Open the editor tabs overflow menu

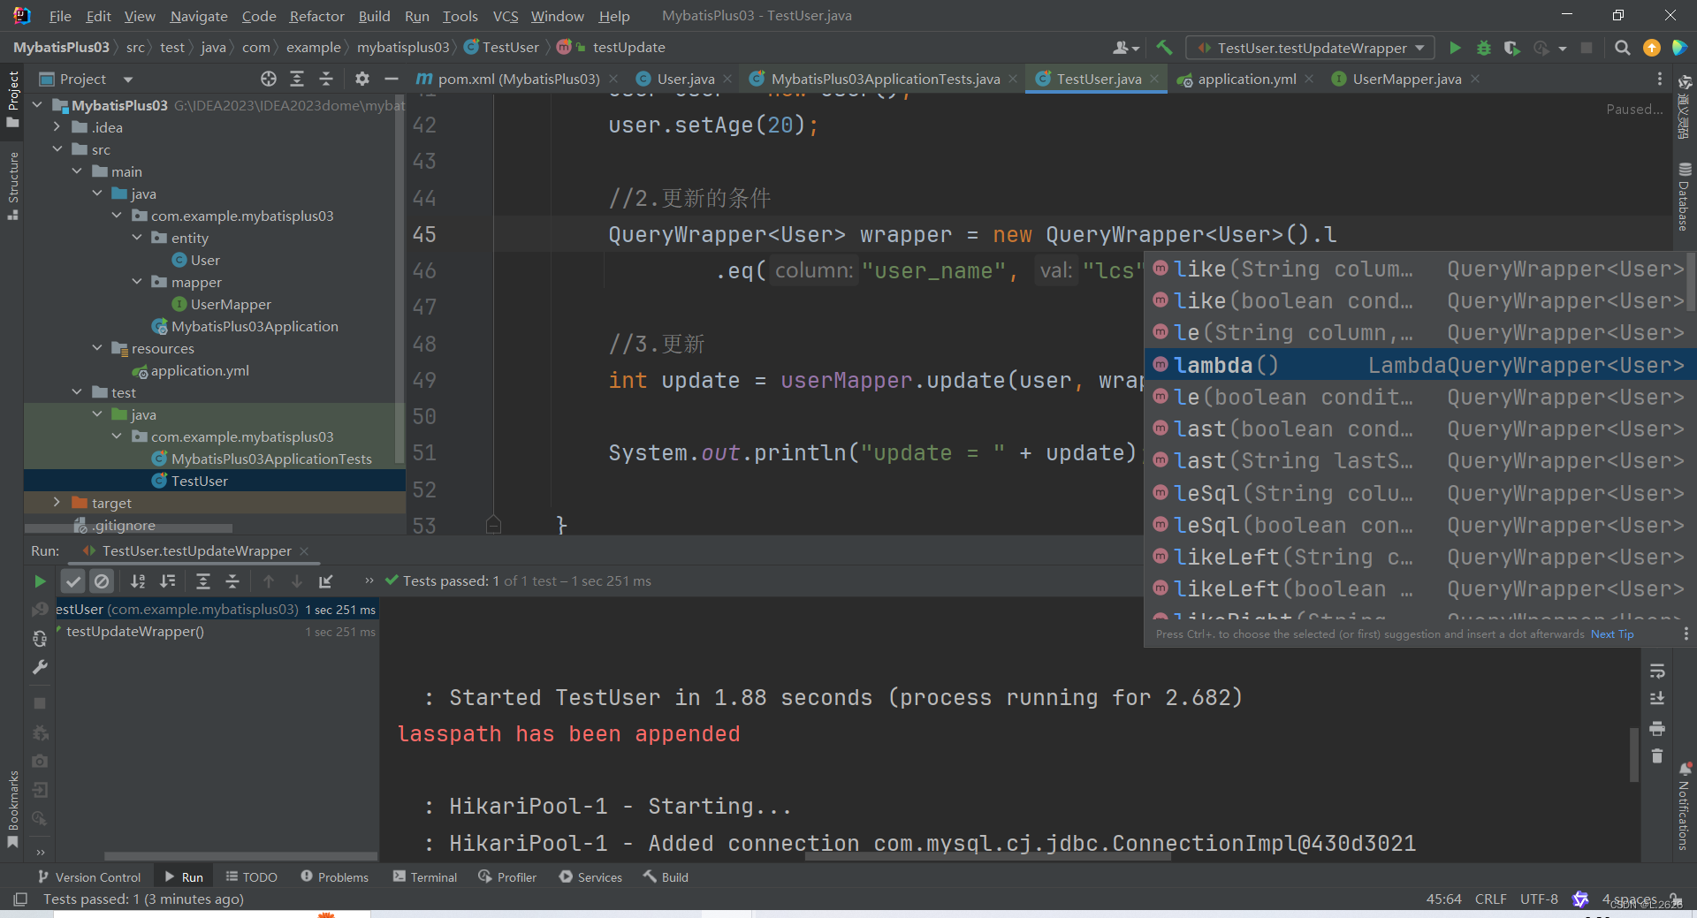[1659, 79]
